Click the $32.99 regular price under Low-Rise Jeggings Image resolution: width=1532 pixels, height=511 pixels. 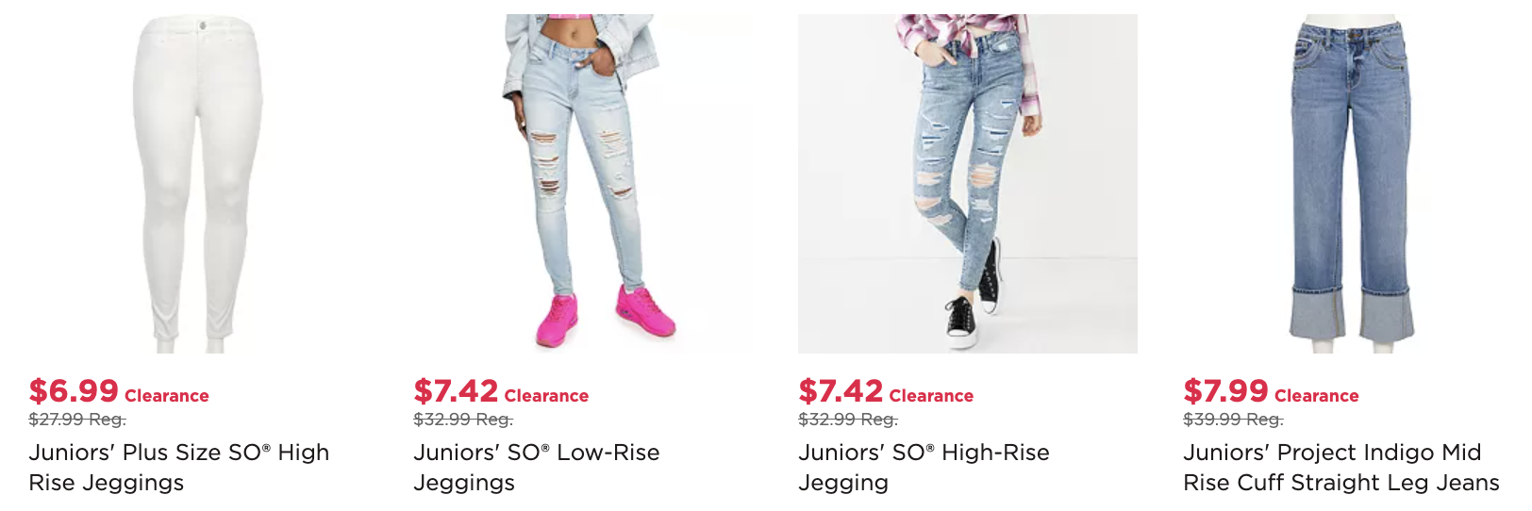click(462, 420)
